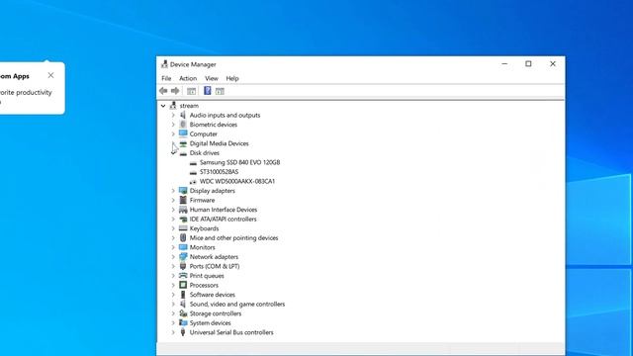Image resolution: width=633 pixels, height=356 pixels.
Task: Expand Mice and other pointing devices
Action: point(173,238)
